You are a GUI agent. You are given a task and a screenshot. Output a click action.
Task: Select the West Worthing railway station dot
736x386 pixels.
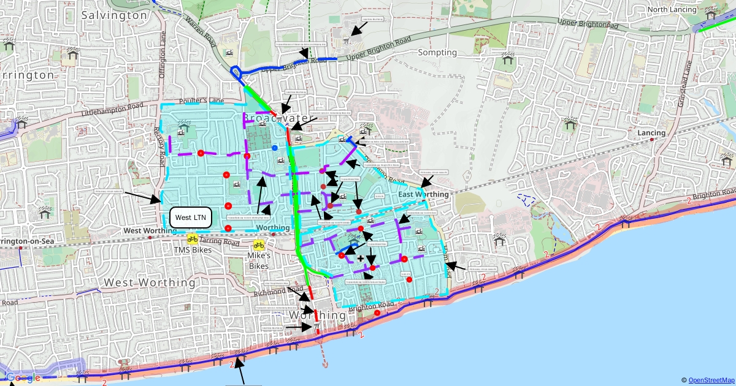pyautogui.click(x=150, y=237)
